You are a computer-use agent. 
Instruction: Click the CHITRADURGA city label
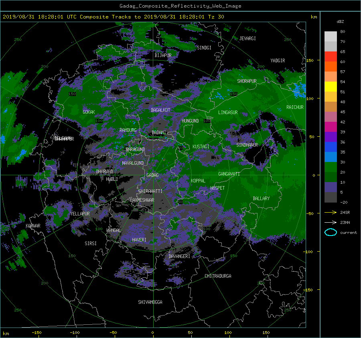218,276
